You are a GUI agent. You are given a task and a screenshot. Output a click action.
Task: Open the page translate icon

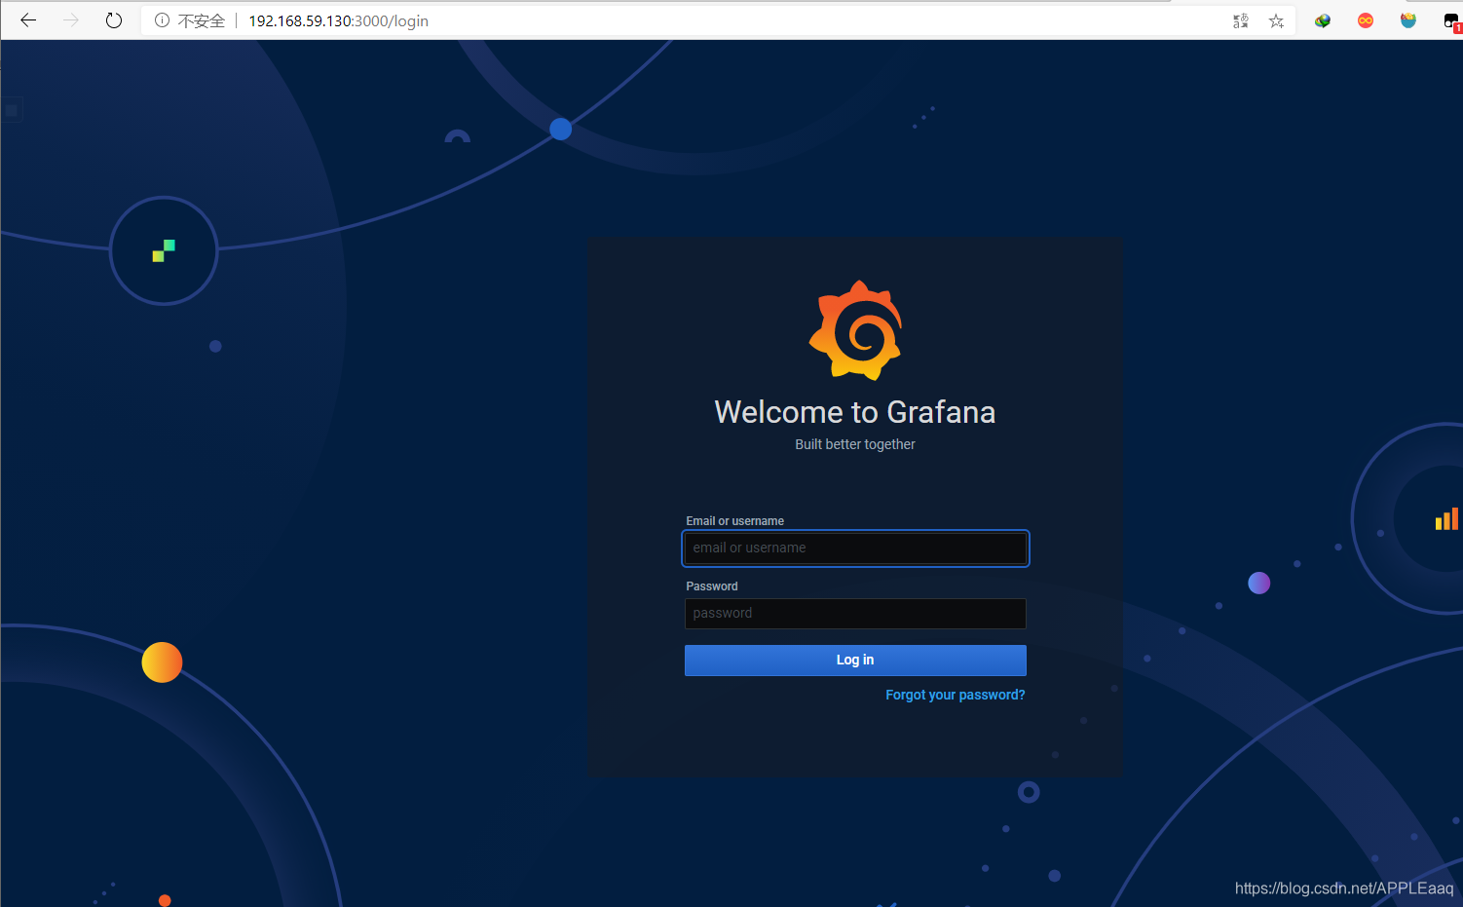(1240, 20)
